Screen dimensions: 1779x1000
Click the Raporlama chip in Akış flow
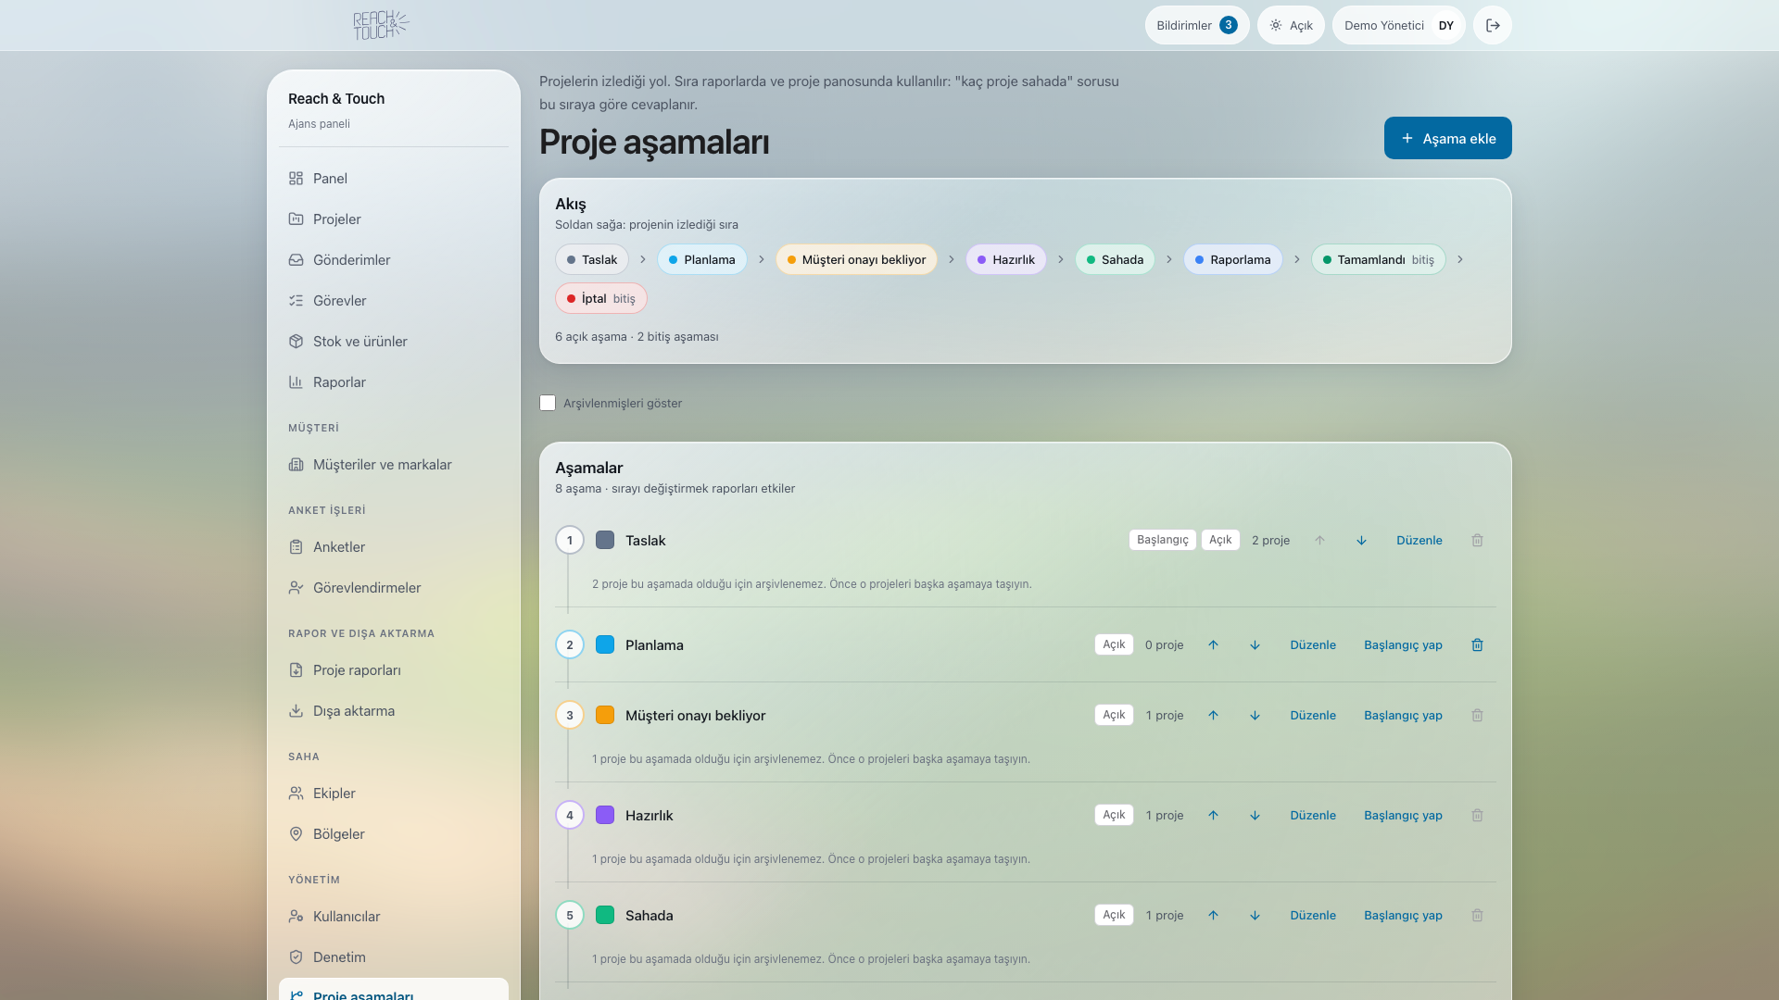click(1232, 259)
